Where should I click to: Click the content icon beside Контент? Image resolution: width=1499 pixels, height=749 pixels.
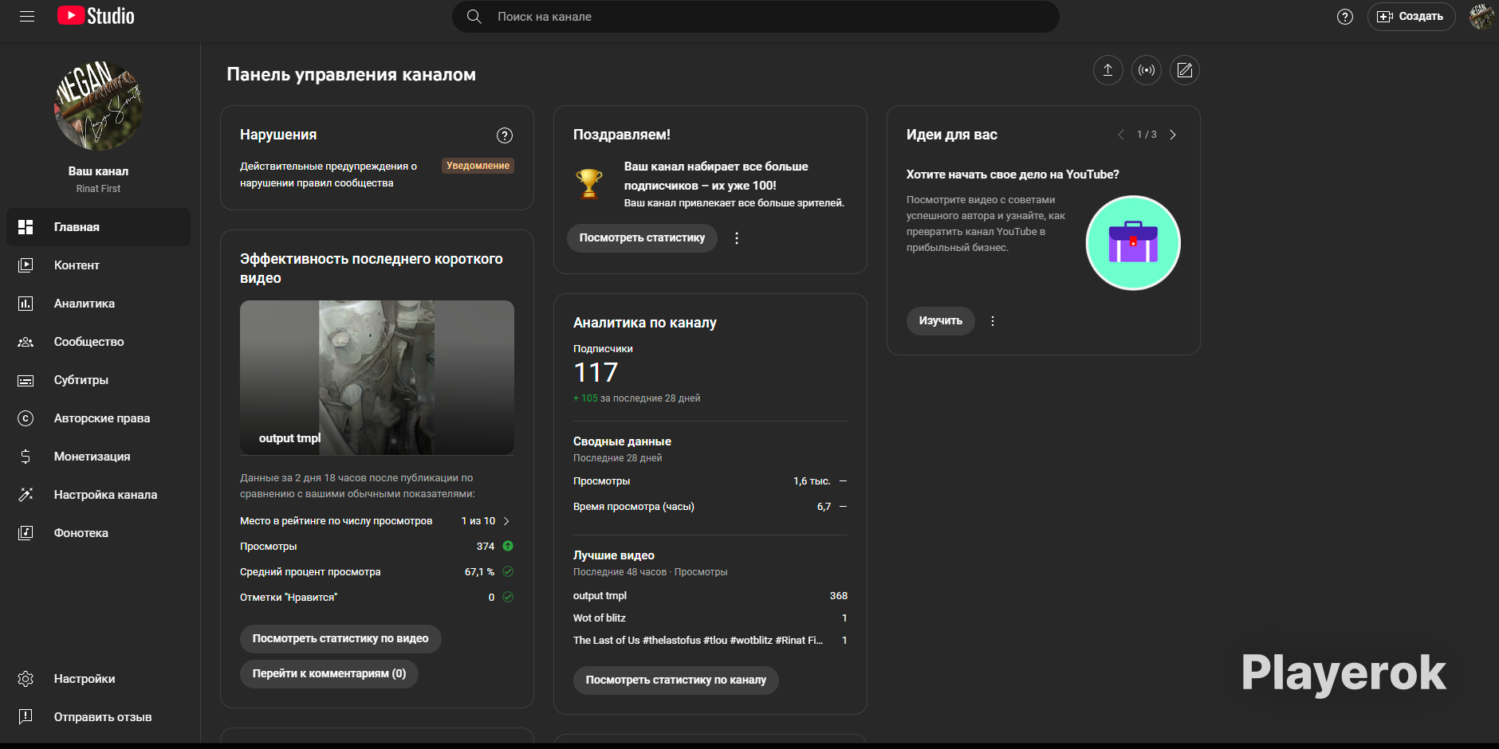click(26, 265)
